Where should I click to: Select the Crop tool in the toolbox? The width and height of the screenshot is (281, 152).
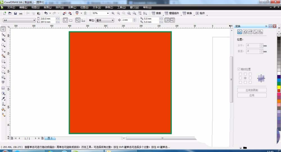click(3, 40)
